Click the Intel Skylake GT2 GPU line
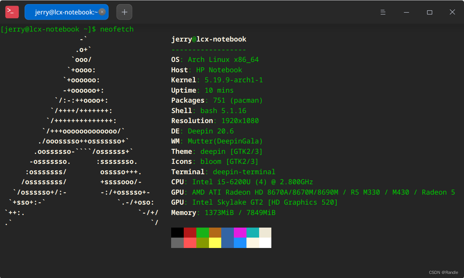This screenshot has width=464, height=278. click(x=255, y=202)
